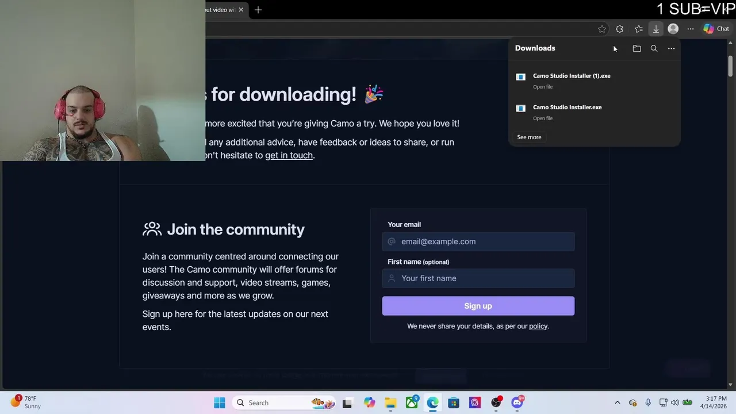Open file for Camo Studio Installer.exe
The width and height of the screenshot is (736, 414).
[543, 118]
